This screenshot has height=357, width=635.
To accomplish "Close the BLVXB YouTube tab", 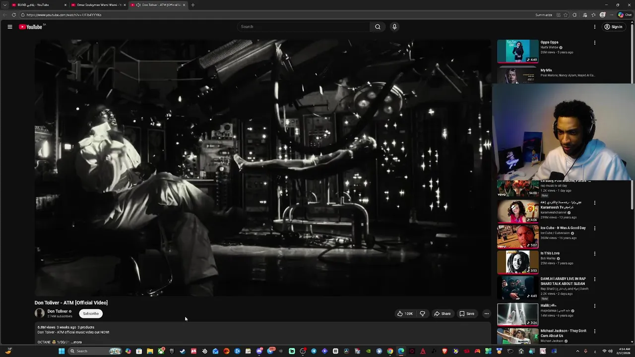I will pyautogui.click(x=65, y=5).
